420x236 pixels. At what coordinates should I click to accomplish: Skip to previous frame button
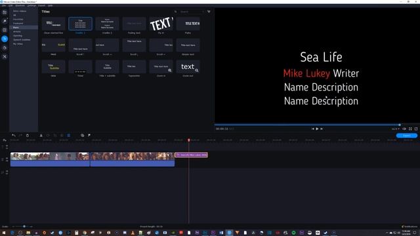312,128
